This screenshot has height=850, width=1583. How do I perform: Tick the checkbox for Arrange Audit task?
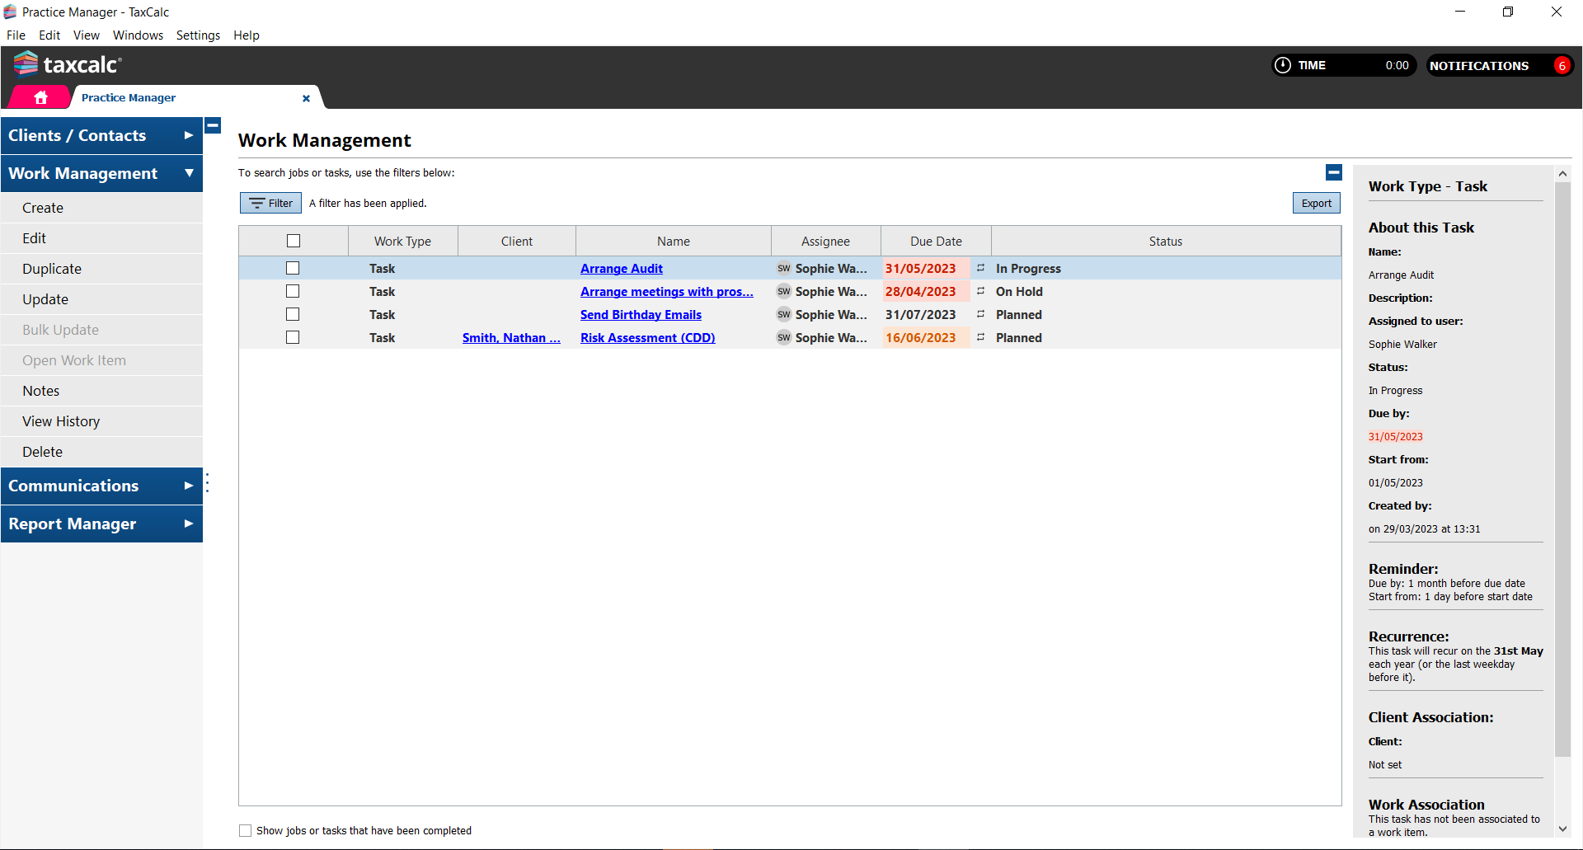click(x=293, y=268)
